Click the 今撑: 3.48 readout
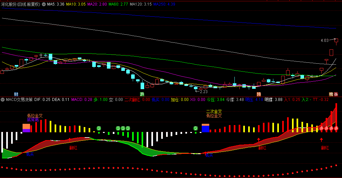342x178 pixels. 235,100
